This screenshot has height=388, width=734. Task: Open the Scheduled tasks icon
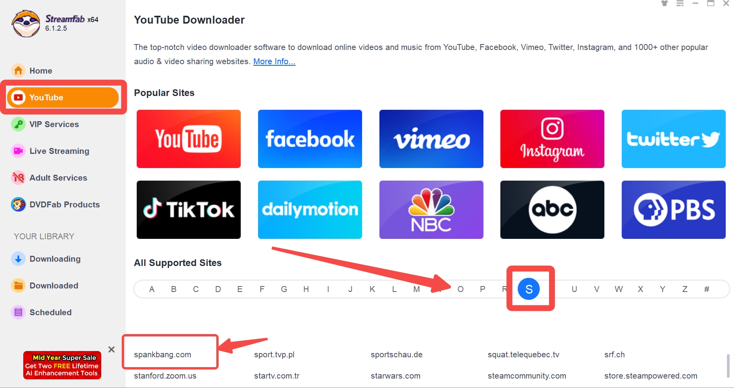click(18, 312)
